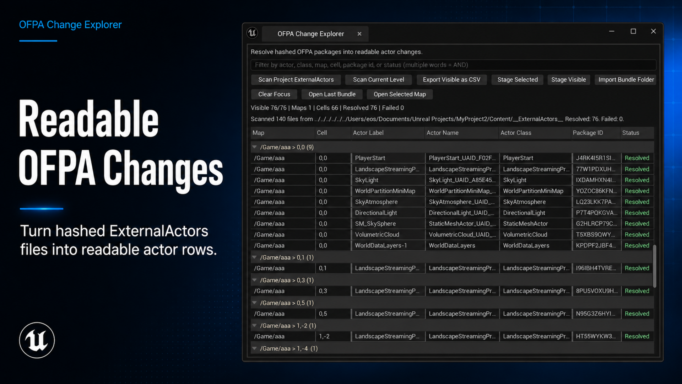The height and width of the screenshot is (384, 682).
Task: Select the DirectionalLight actor label cell
Action: point(388,213)
